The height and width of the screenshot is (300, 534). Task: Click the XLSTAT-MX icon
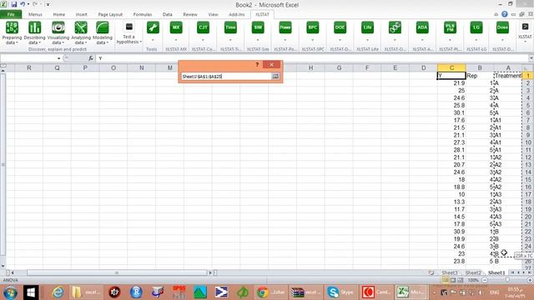click(176, 27)
